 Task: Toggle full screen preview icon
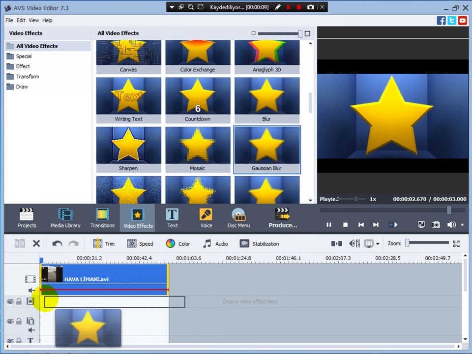click(421, 225)
